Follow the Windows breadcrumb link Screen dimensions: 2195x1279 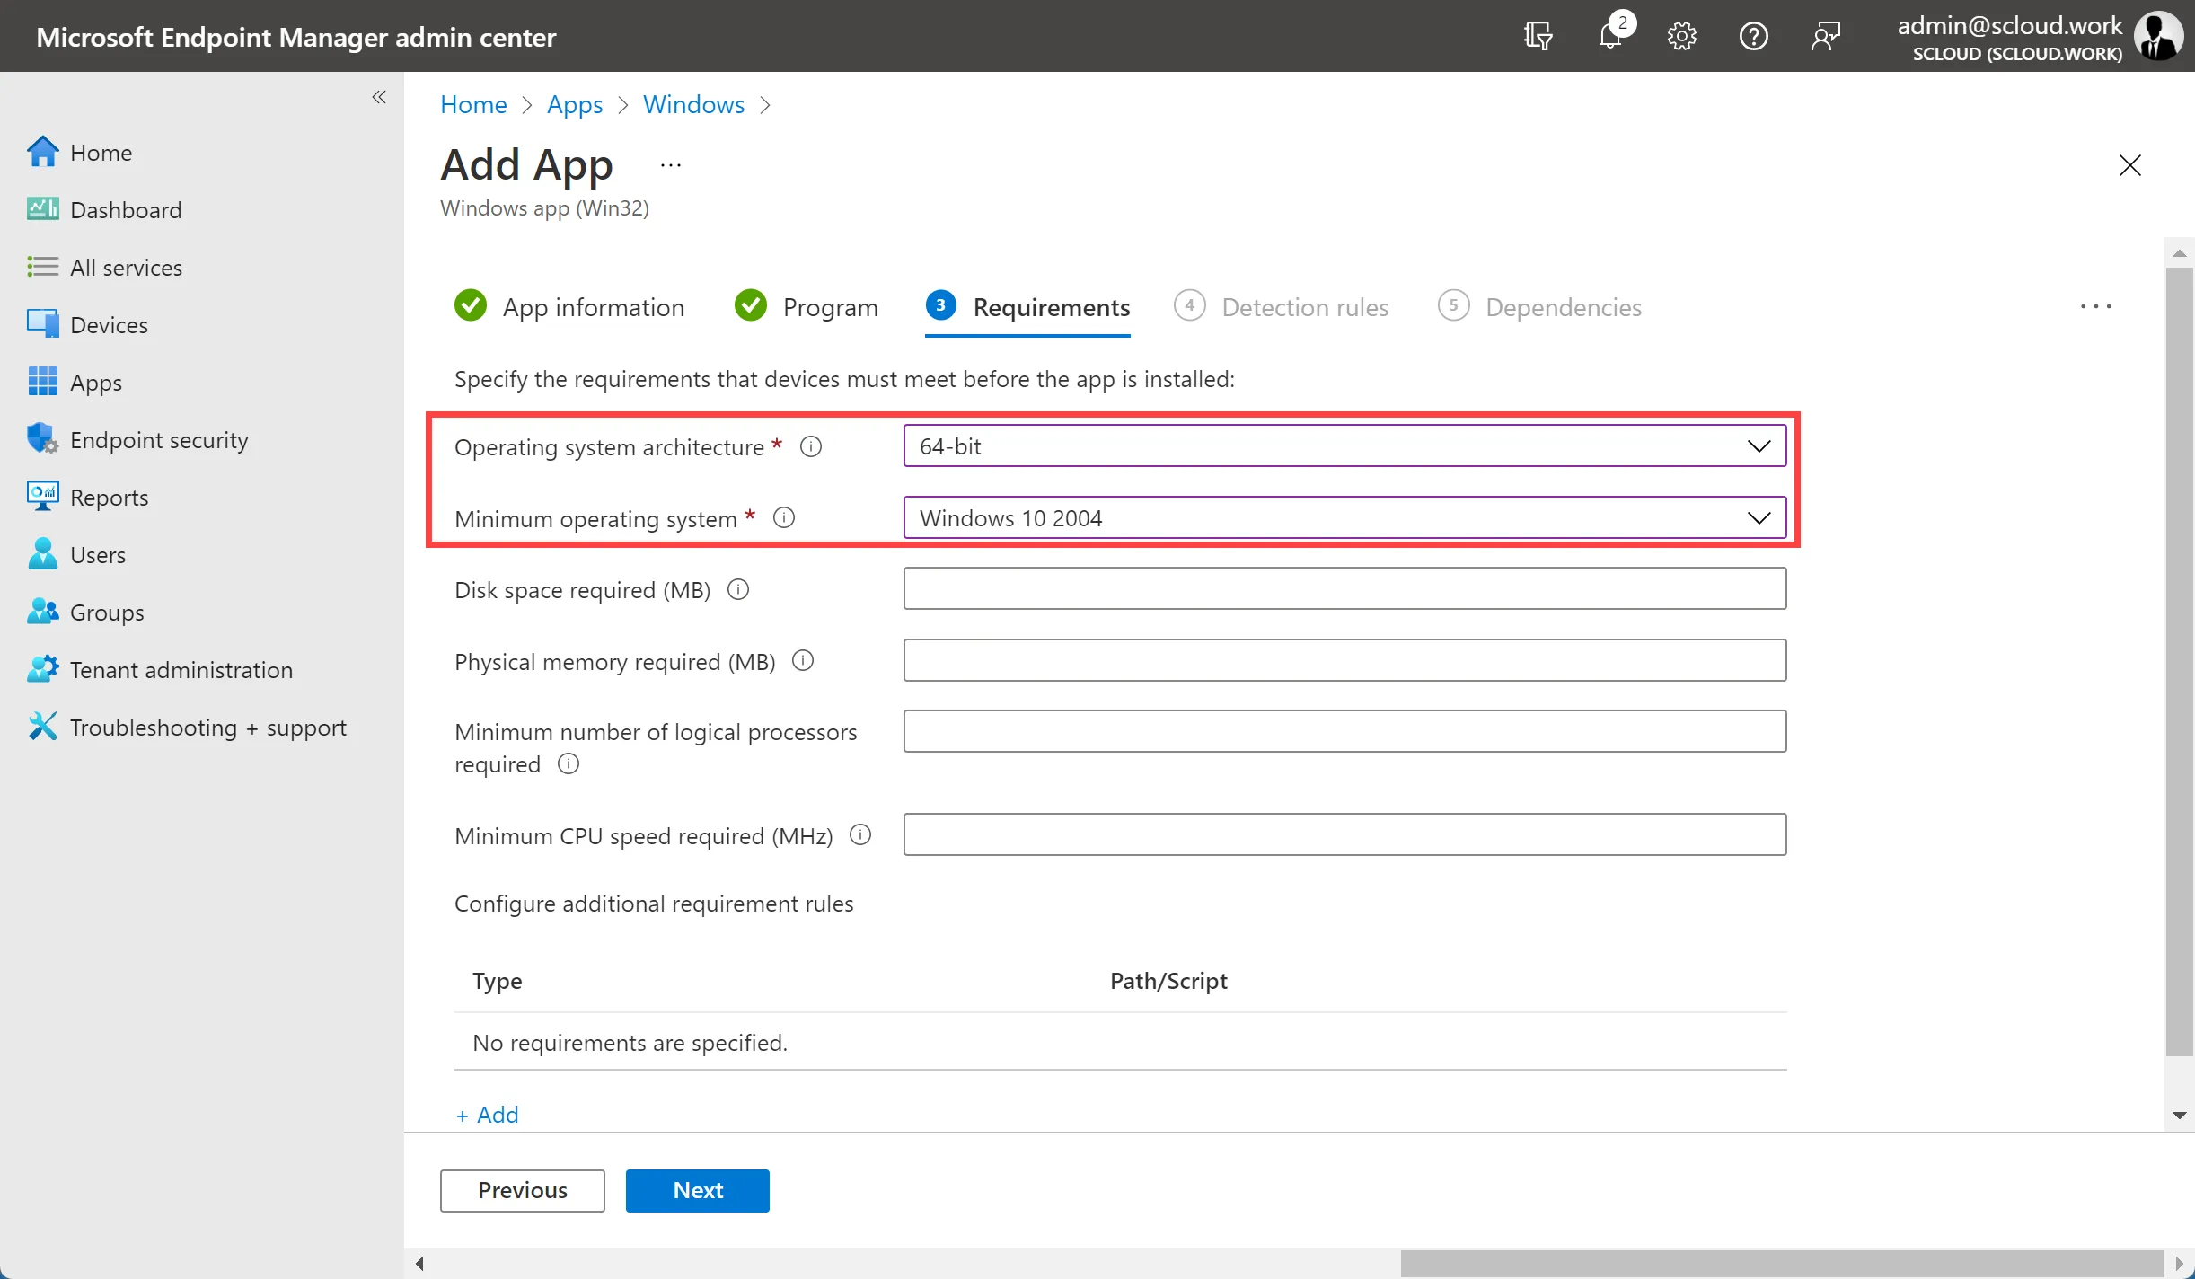(x=693, y=105)
